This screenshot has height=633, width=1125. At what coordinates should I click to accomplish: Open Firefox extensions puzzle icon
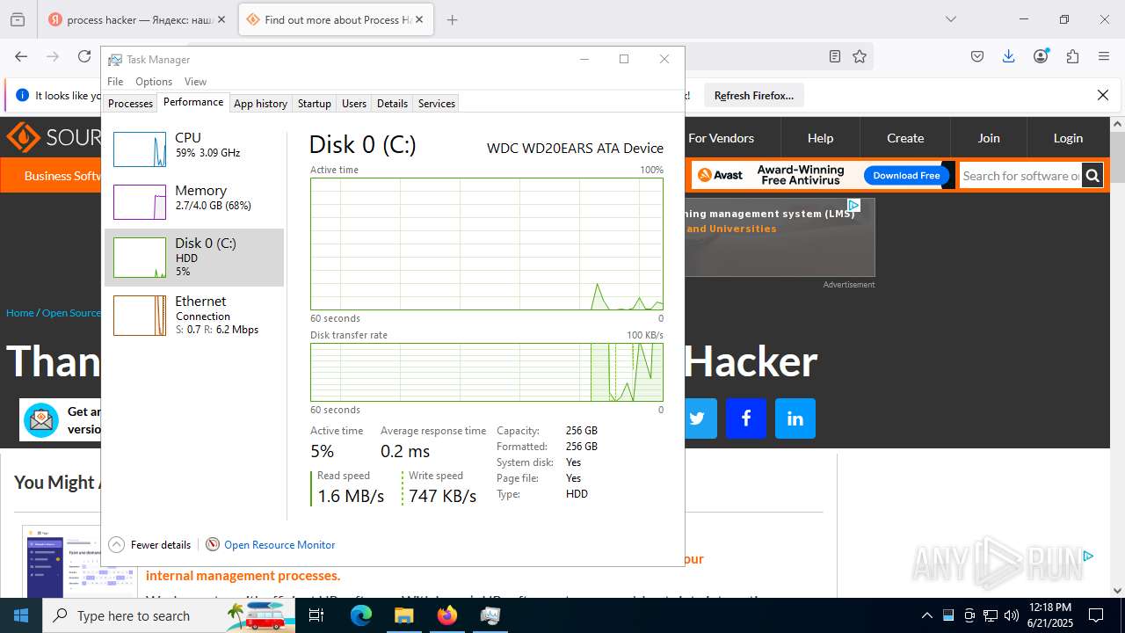pyautogui.click(x=1072, y=56)
